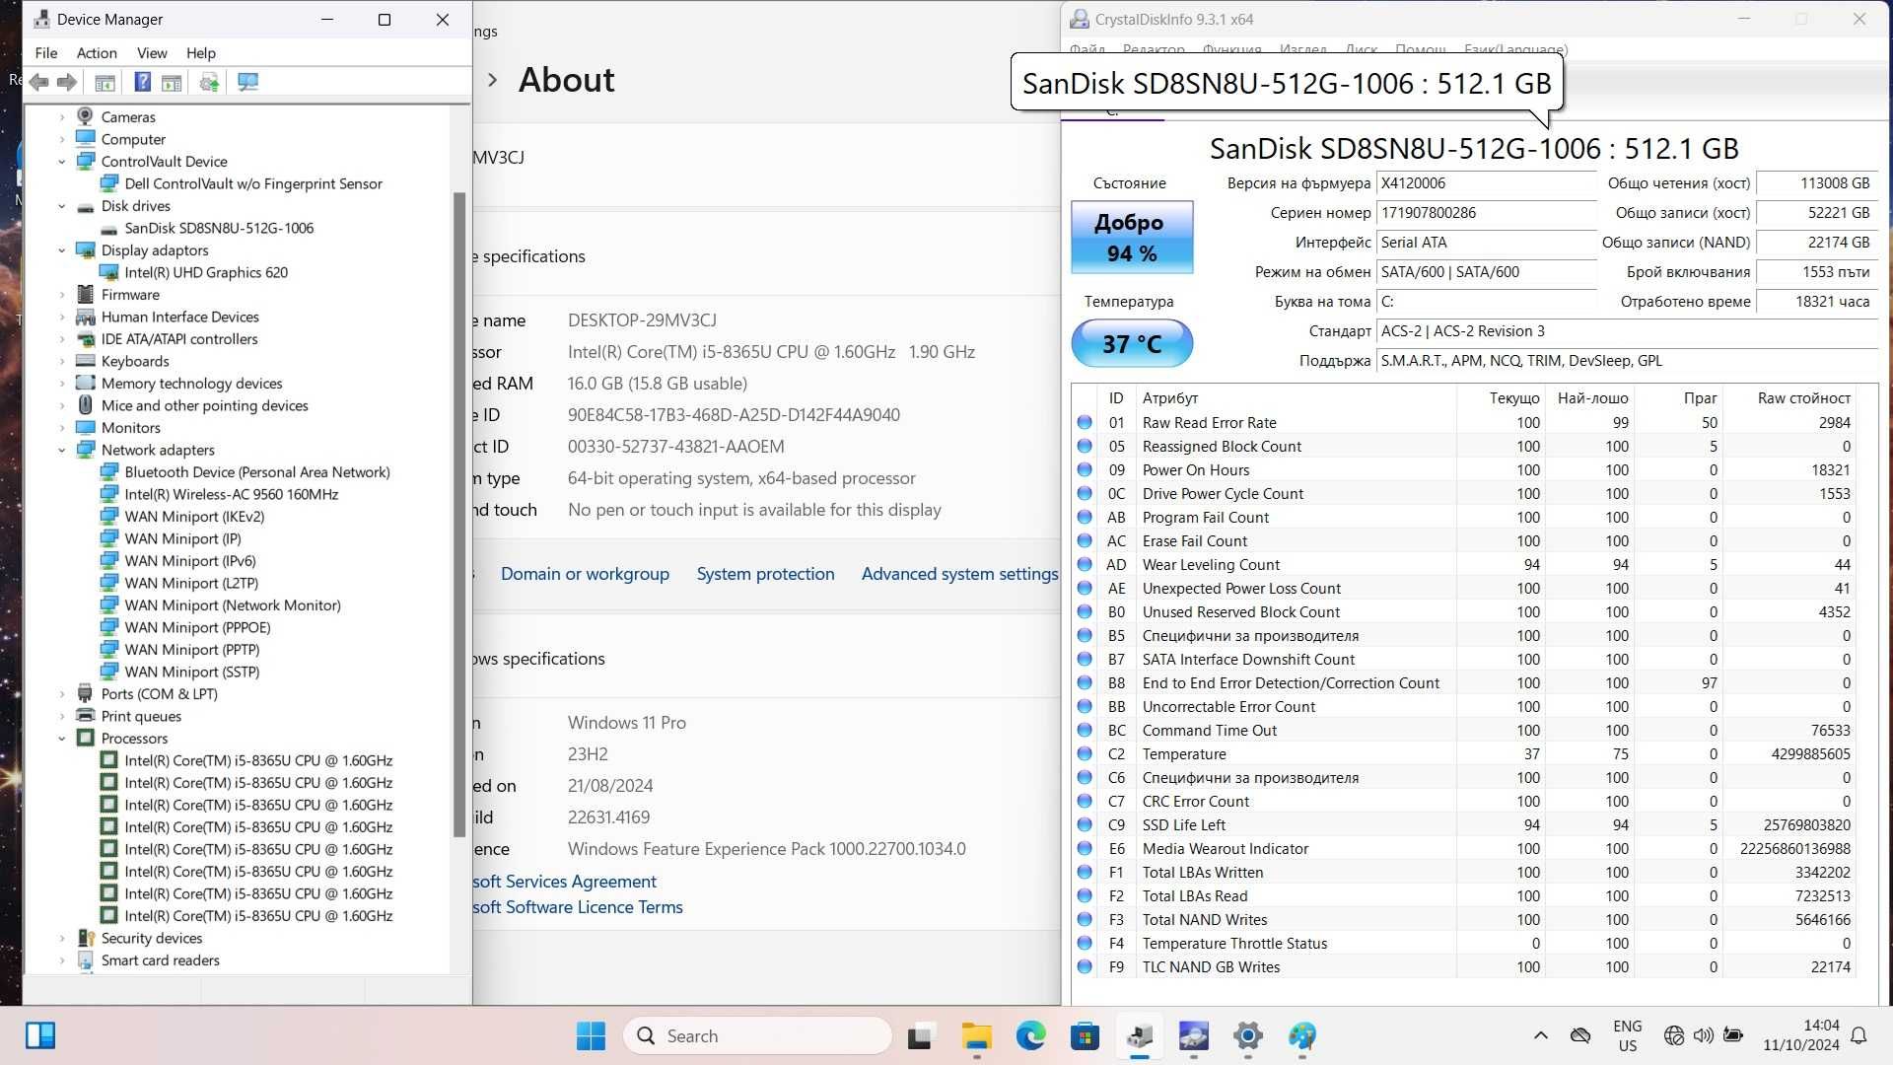
Task: Select the Total NAND Writes row
Action: coord(1464,919)
